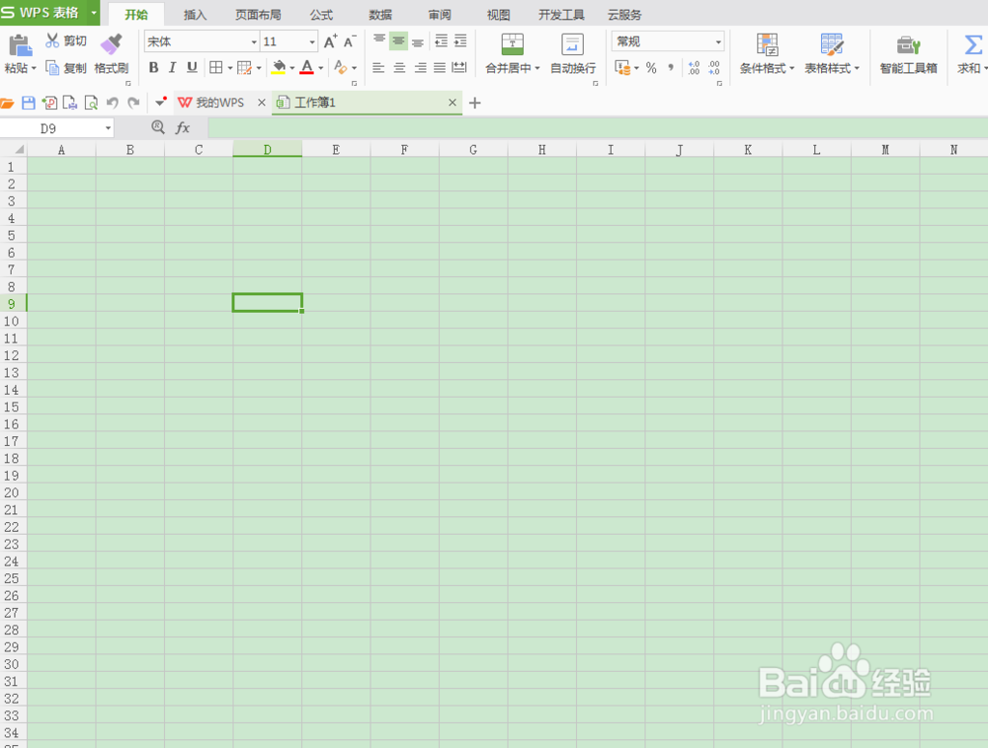Open Conditional Formatting (条件格式)
Viewport: 988px width, 748px height.
767,53
